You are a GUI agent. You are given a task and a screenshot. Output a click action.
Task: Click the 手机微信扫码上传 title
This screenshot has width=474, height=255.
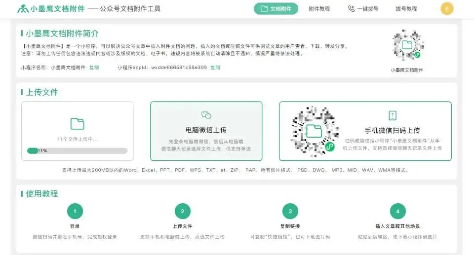tap(393, 130)
